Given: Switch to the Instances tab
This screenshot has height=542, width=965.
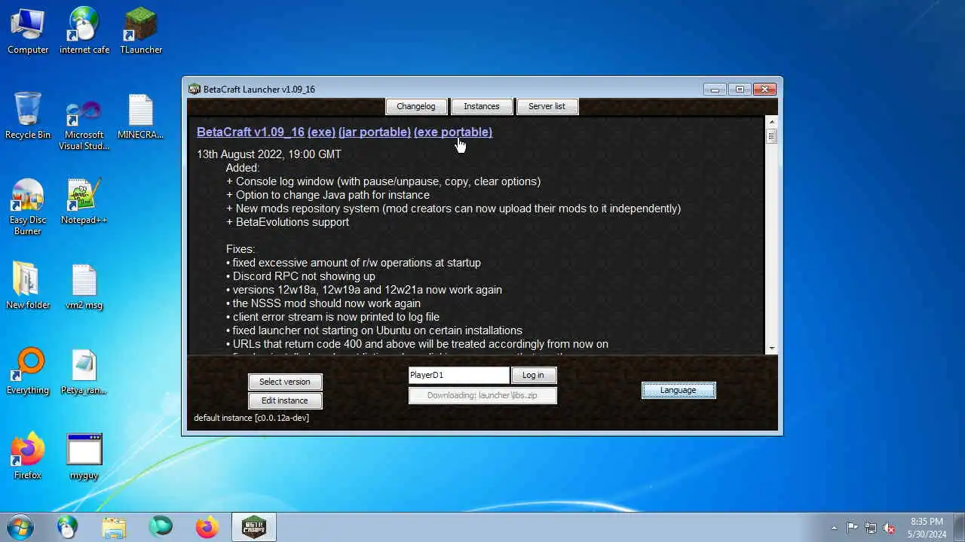Looking at the screenshot, I should [x=482, y=106].
